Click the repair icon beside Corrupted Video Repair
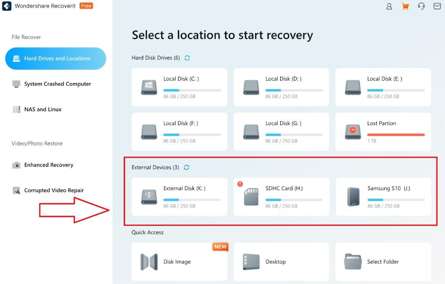The image size is (445, 284). pos(16,190)
